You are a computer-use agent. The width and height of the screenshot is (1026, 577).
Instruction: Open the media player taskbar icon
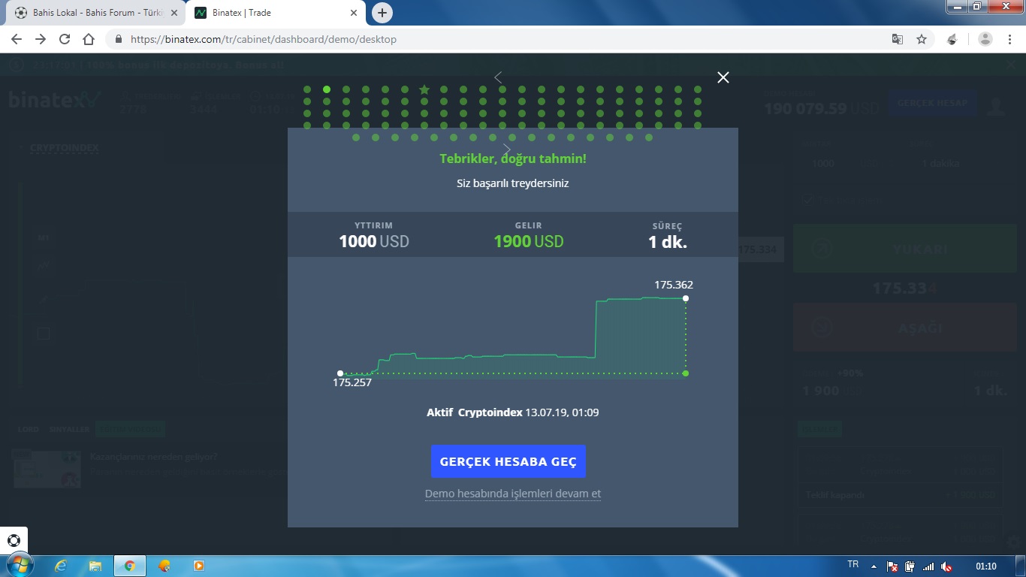[x=199, y=566]
